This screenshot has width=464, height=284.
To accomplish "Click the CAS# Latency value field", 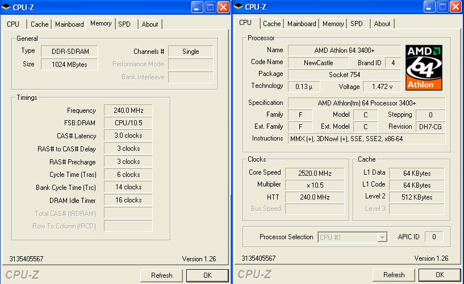I will (x=128, y=136).
